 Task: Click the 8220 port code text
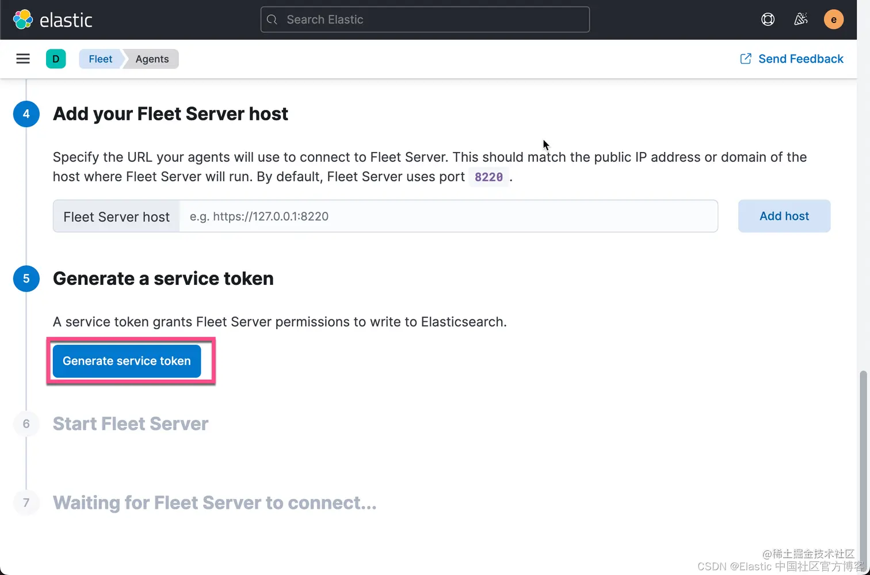coord(489,177)
